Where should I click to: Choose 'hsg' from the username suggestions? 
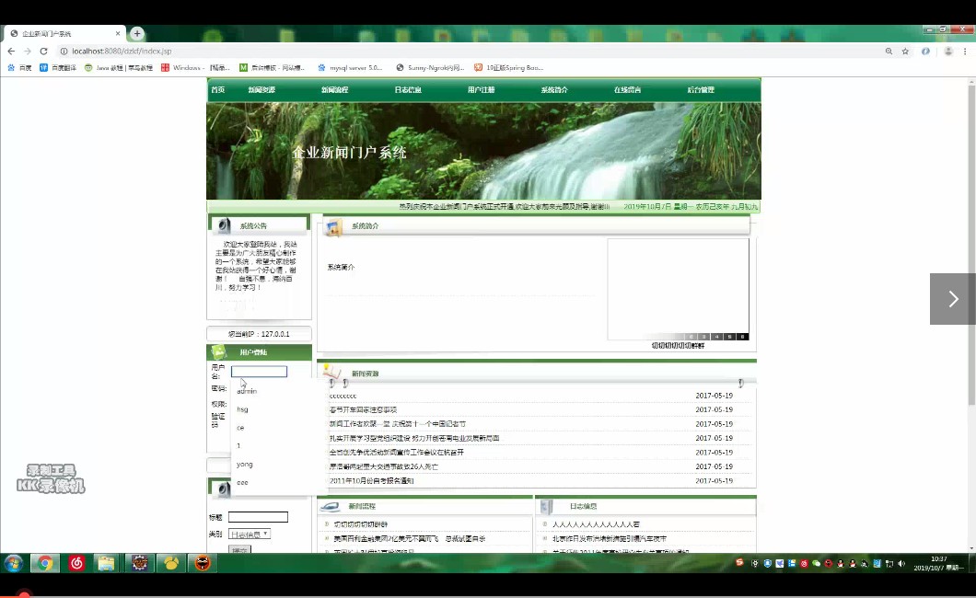click(279, 409)
